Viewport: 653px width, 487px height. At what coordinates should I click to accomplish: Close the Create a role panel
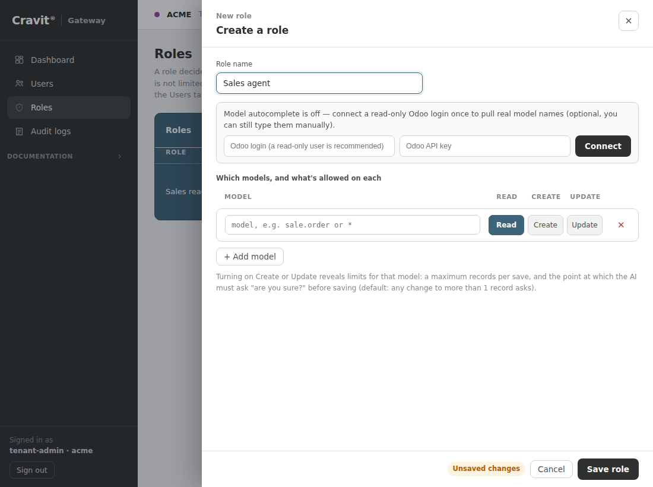tap(629, 21)
